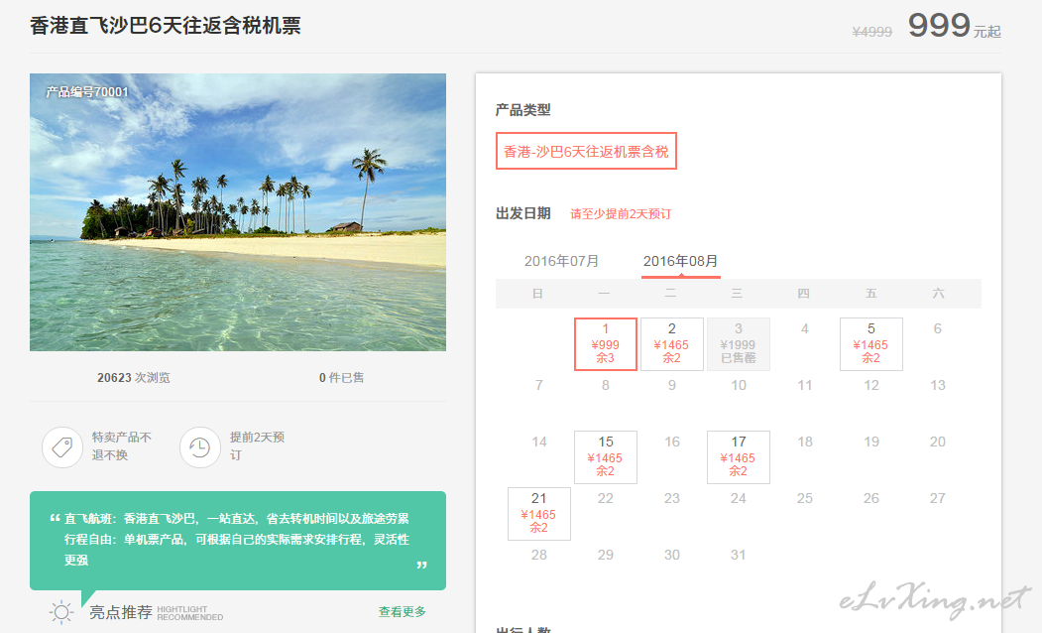
Task: Click the 产品编号70001 label on photo
Action: coord(87,91)
